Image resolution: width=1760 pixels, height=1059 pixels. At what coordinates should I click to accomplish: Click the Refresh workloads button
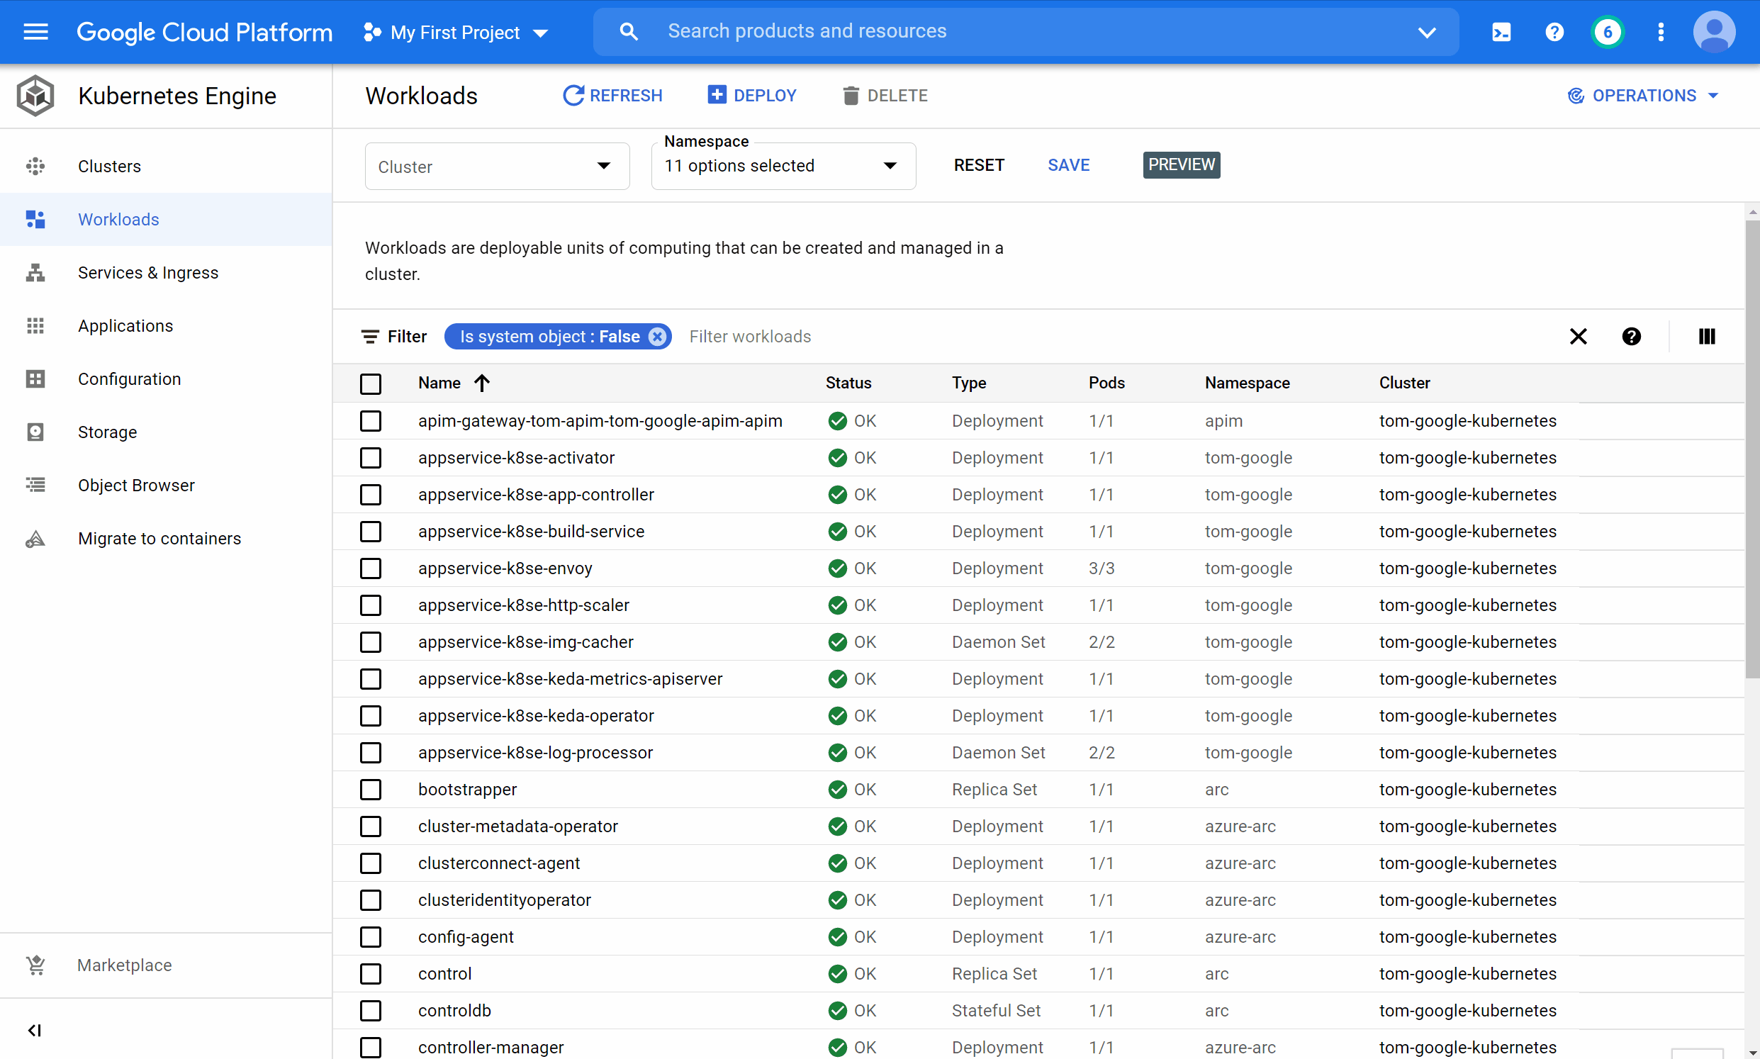612,96
